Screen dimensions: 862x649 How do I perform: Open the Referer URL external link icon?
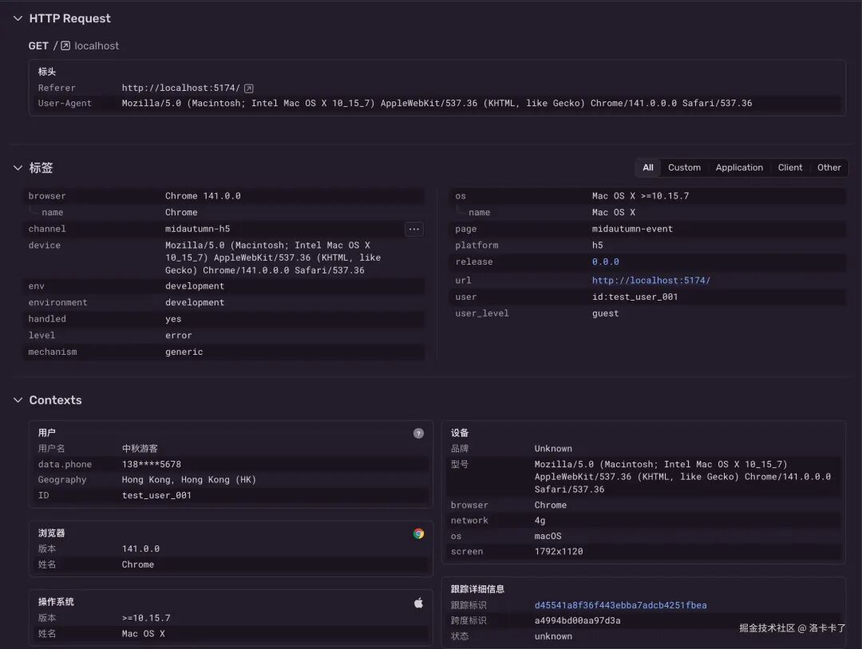(248, 88)
